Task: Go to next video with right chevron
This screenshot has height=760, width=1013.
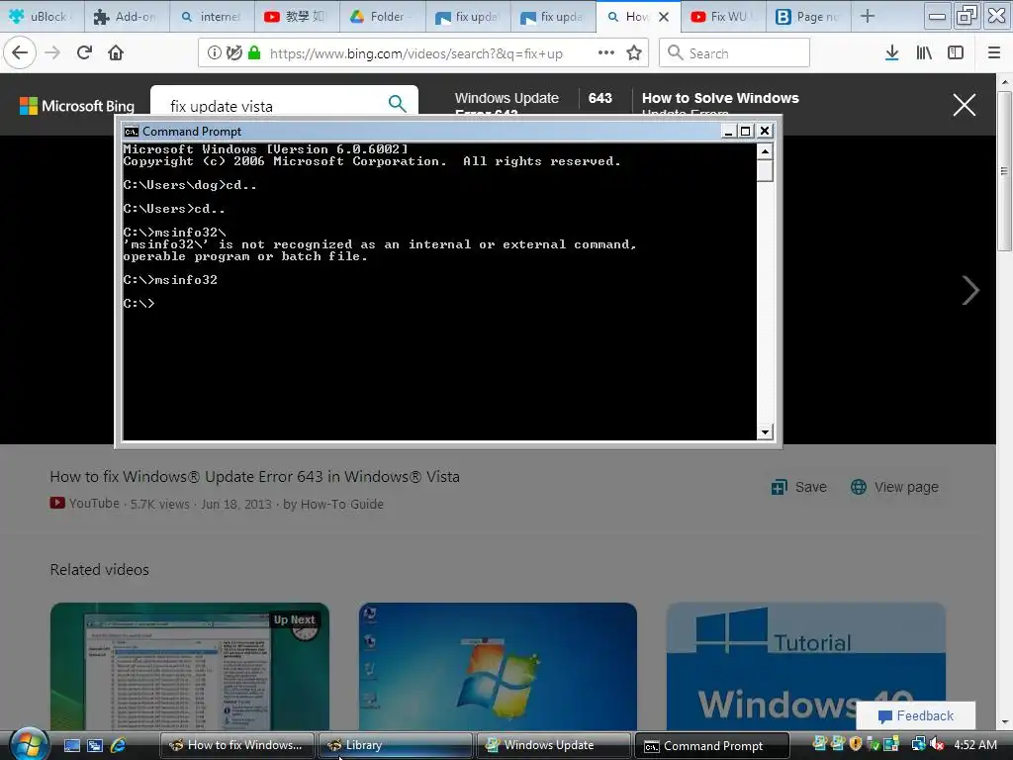Action: [970, 290]
